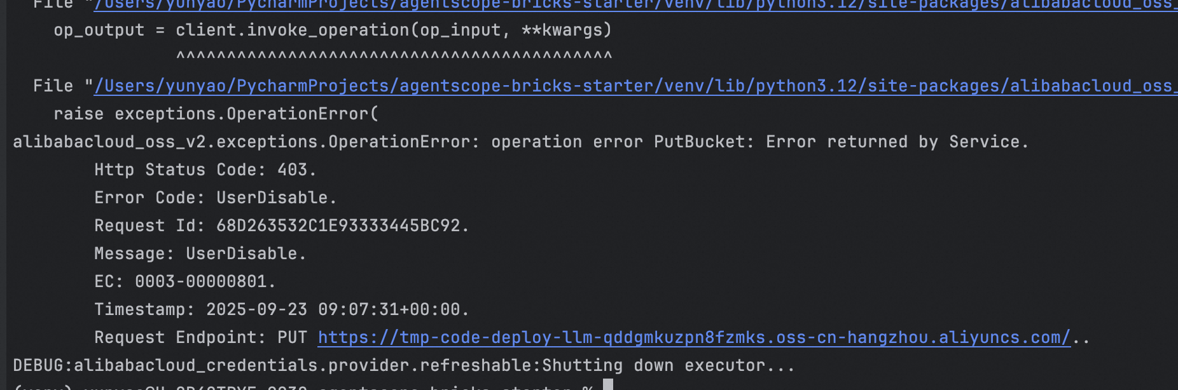Click the **kwargs argument text
This screenshot has width=1178, height=390.
(562, 30)
